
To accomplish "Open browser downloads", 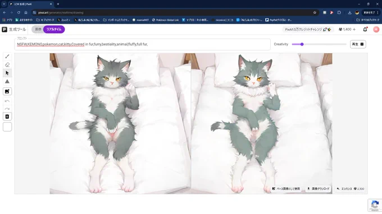I will [349, 13].
